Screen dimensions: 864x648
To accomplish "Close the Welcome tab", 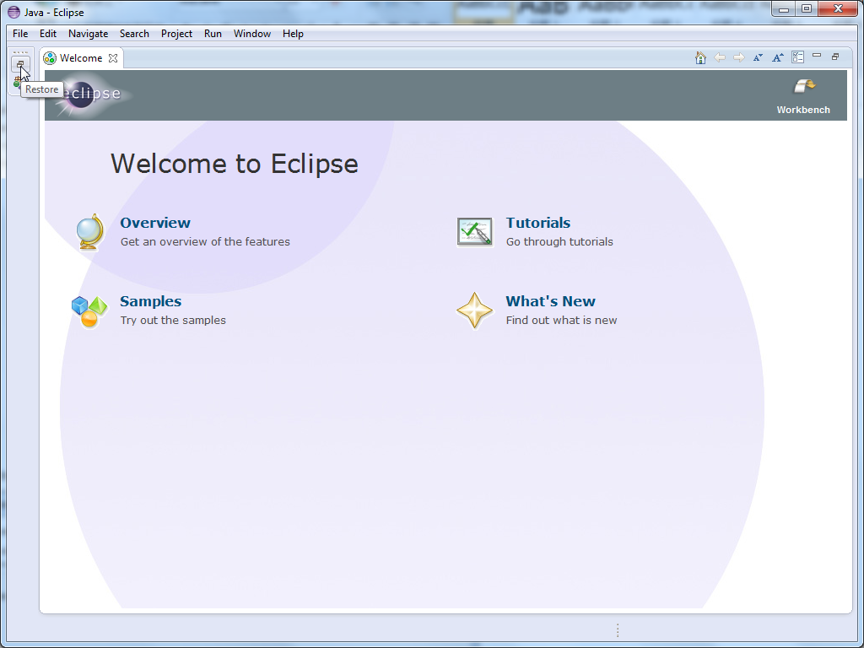I will click(113, 58).
